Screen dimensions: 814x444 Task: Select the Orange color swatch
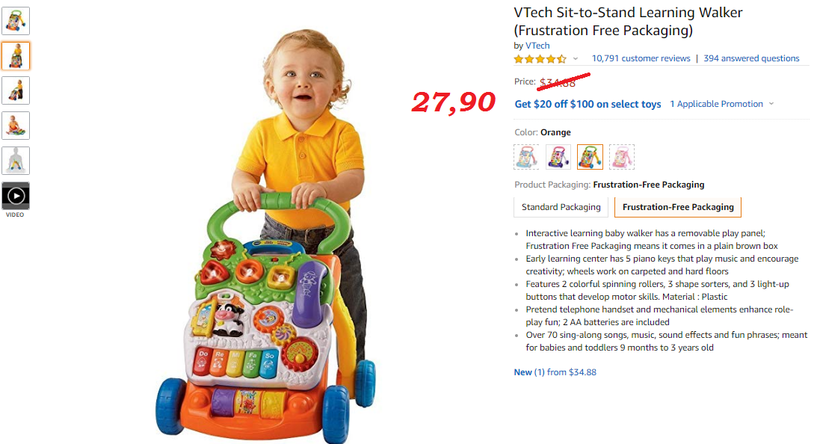590,157
